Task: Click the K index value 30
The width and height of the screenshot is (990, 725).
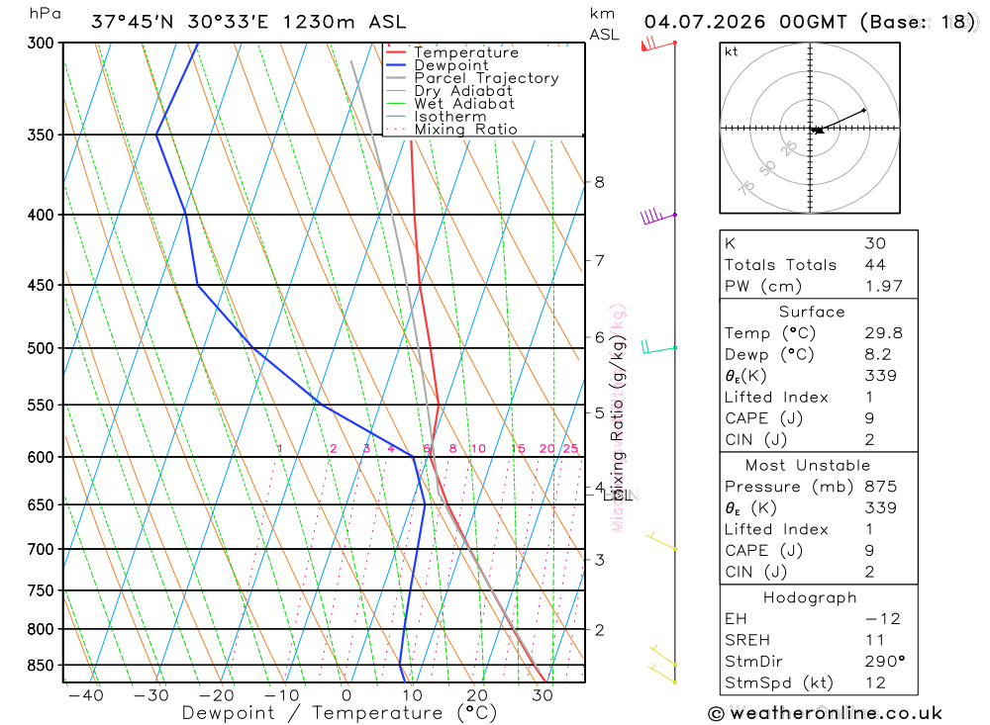Action: (x=875, y=243)
